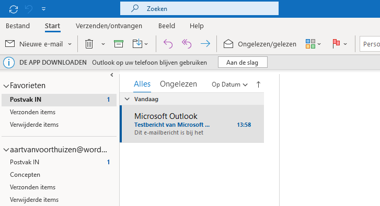The height and width of the screenshot is (206, 380).
Task: Click the DE APP DOWNLOADEN label
Action: (x=53, y=63)
